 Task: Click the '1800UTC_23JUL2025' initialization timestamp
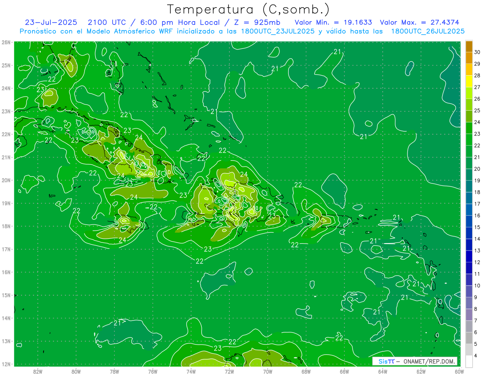277,31
